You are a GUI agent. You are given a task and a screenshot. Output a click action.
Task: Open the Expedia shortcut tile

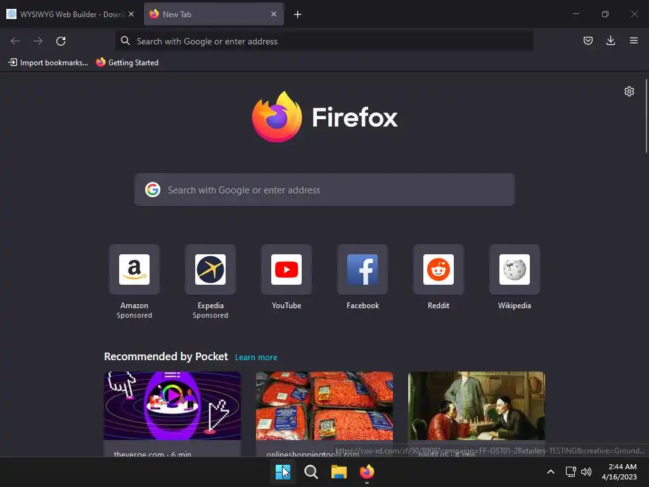210,269
